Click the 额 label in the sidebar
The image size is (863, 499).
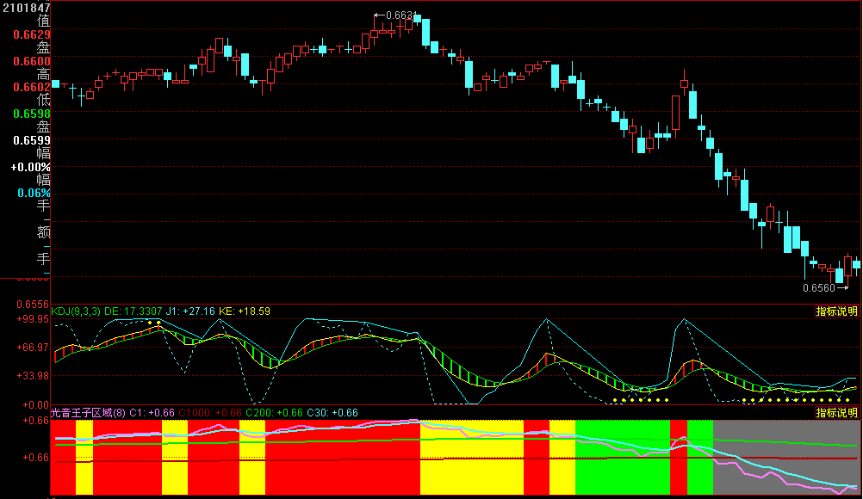(43, 232)
